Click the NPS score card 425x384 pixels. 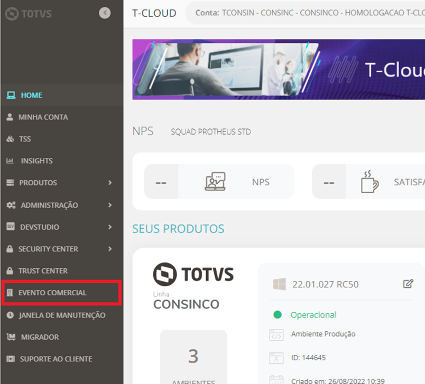[219, 182]
